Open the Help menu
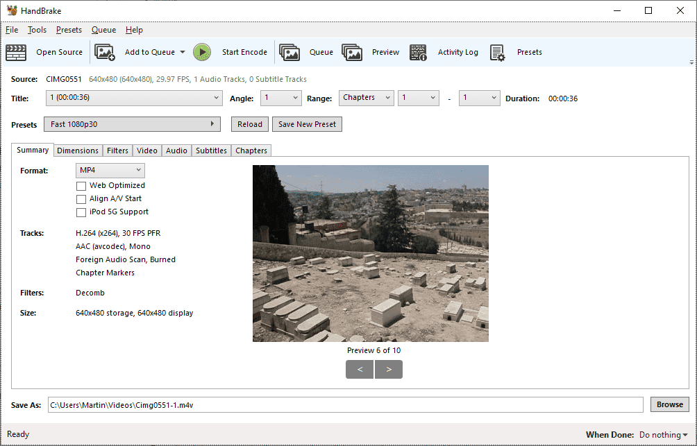Viewport: 697px width, 446px height. (134, 30)
